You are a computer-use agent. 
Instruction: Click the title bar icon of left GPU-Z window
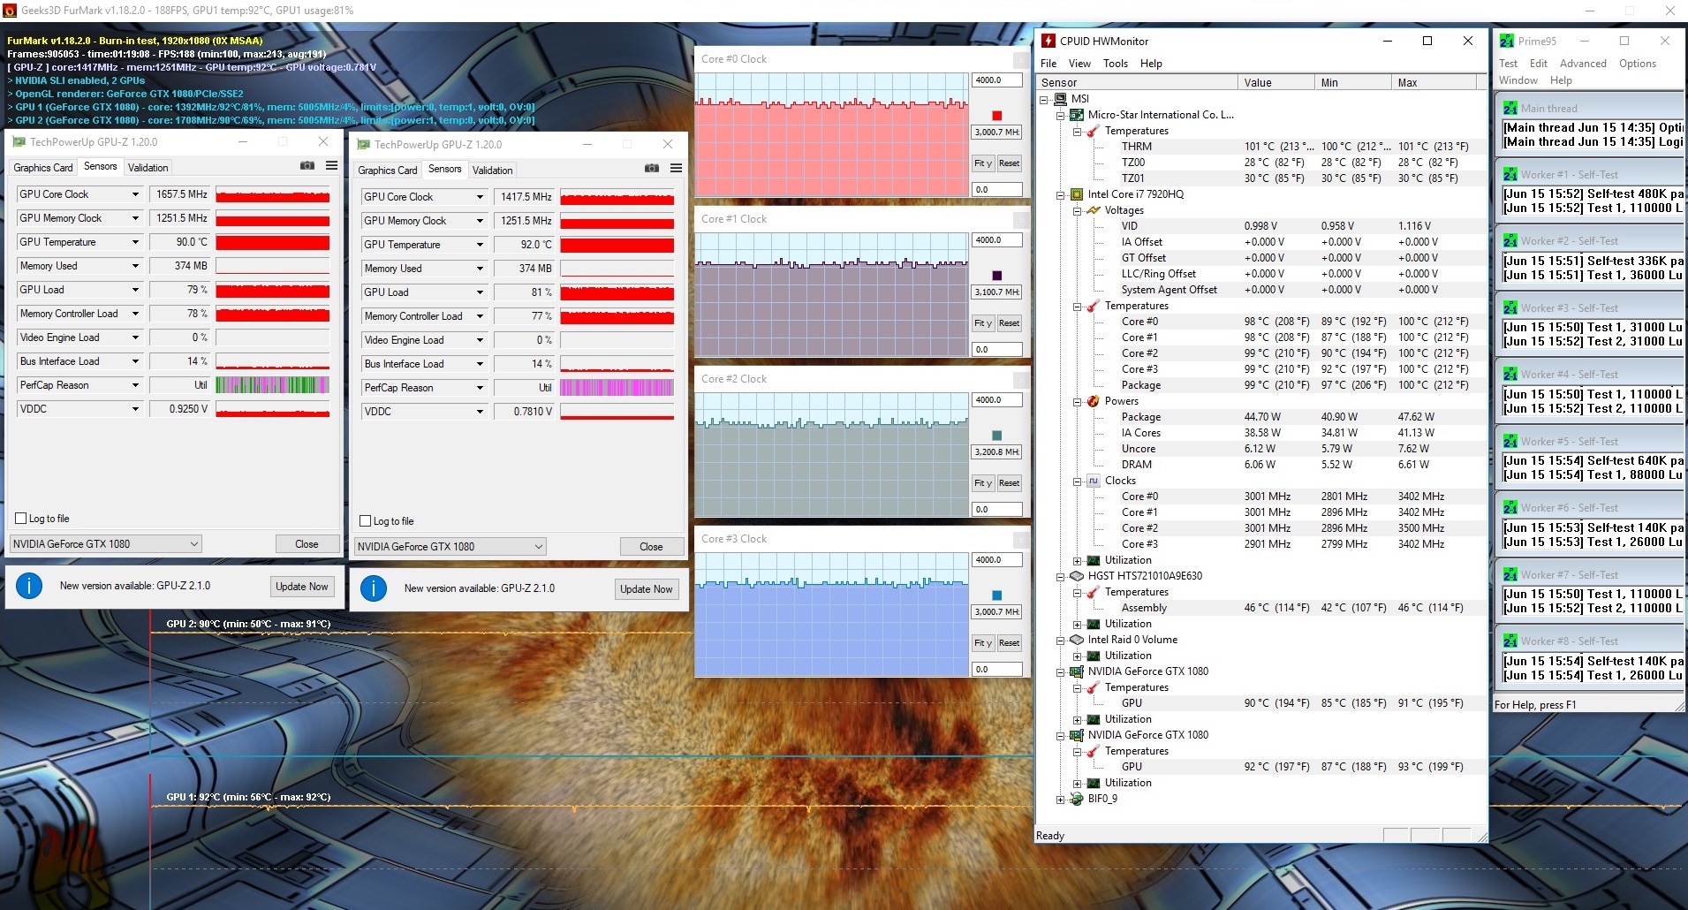(x=19, y=141)
